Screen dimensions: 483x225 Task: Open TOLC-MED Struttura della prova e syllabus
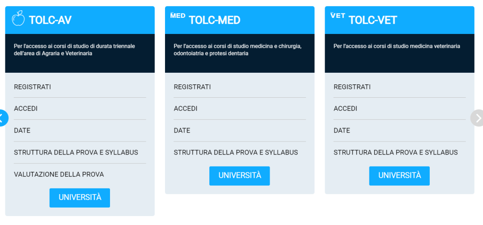point(236,152)
